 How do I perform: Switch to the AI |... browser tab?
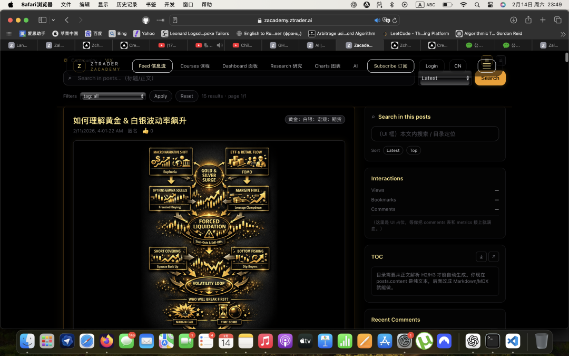pos(317,45)
